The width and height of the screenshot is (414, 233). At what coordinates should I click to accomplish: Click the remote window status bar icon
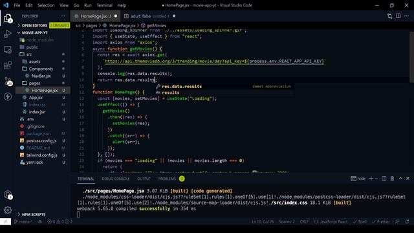[6, 221]
